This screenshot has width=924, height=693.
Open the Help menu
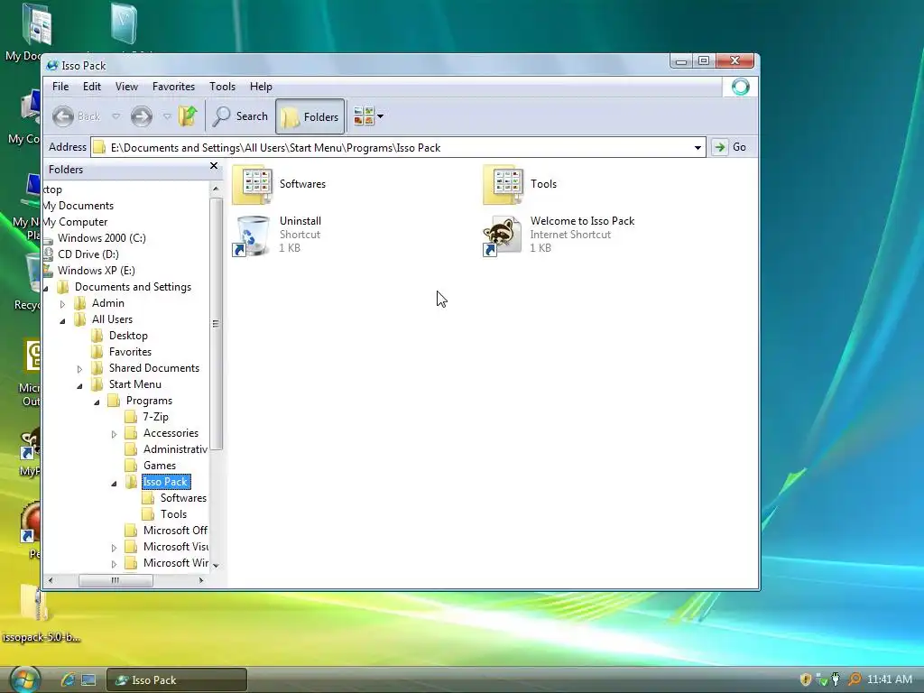point(261,87)
